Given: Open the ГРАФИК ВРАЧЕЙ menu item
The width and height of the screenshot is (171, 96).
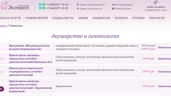Looking at the screenshot, I should [36, 18].
